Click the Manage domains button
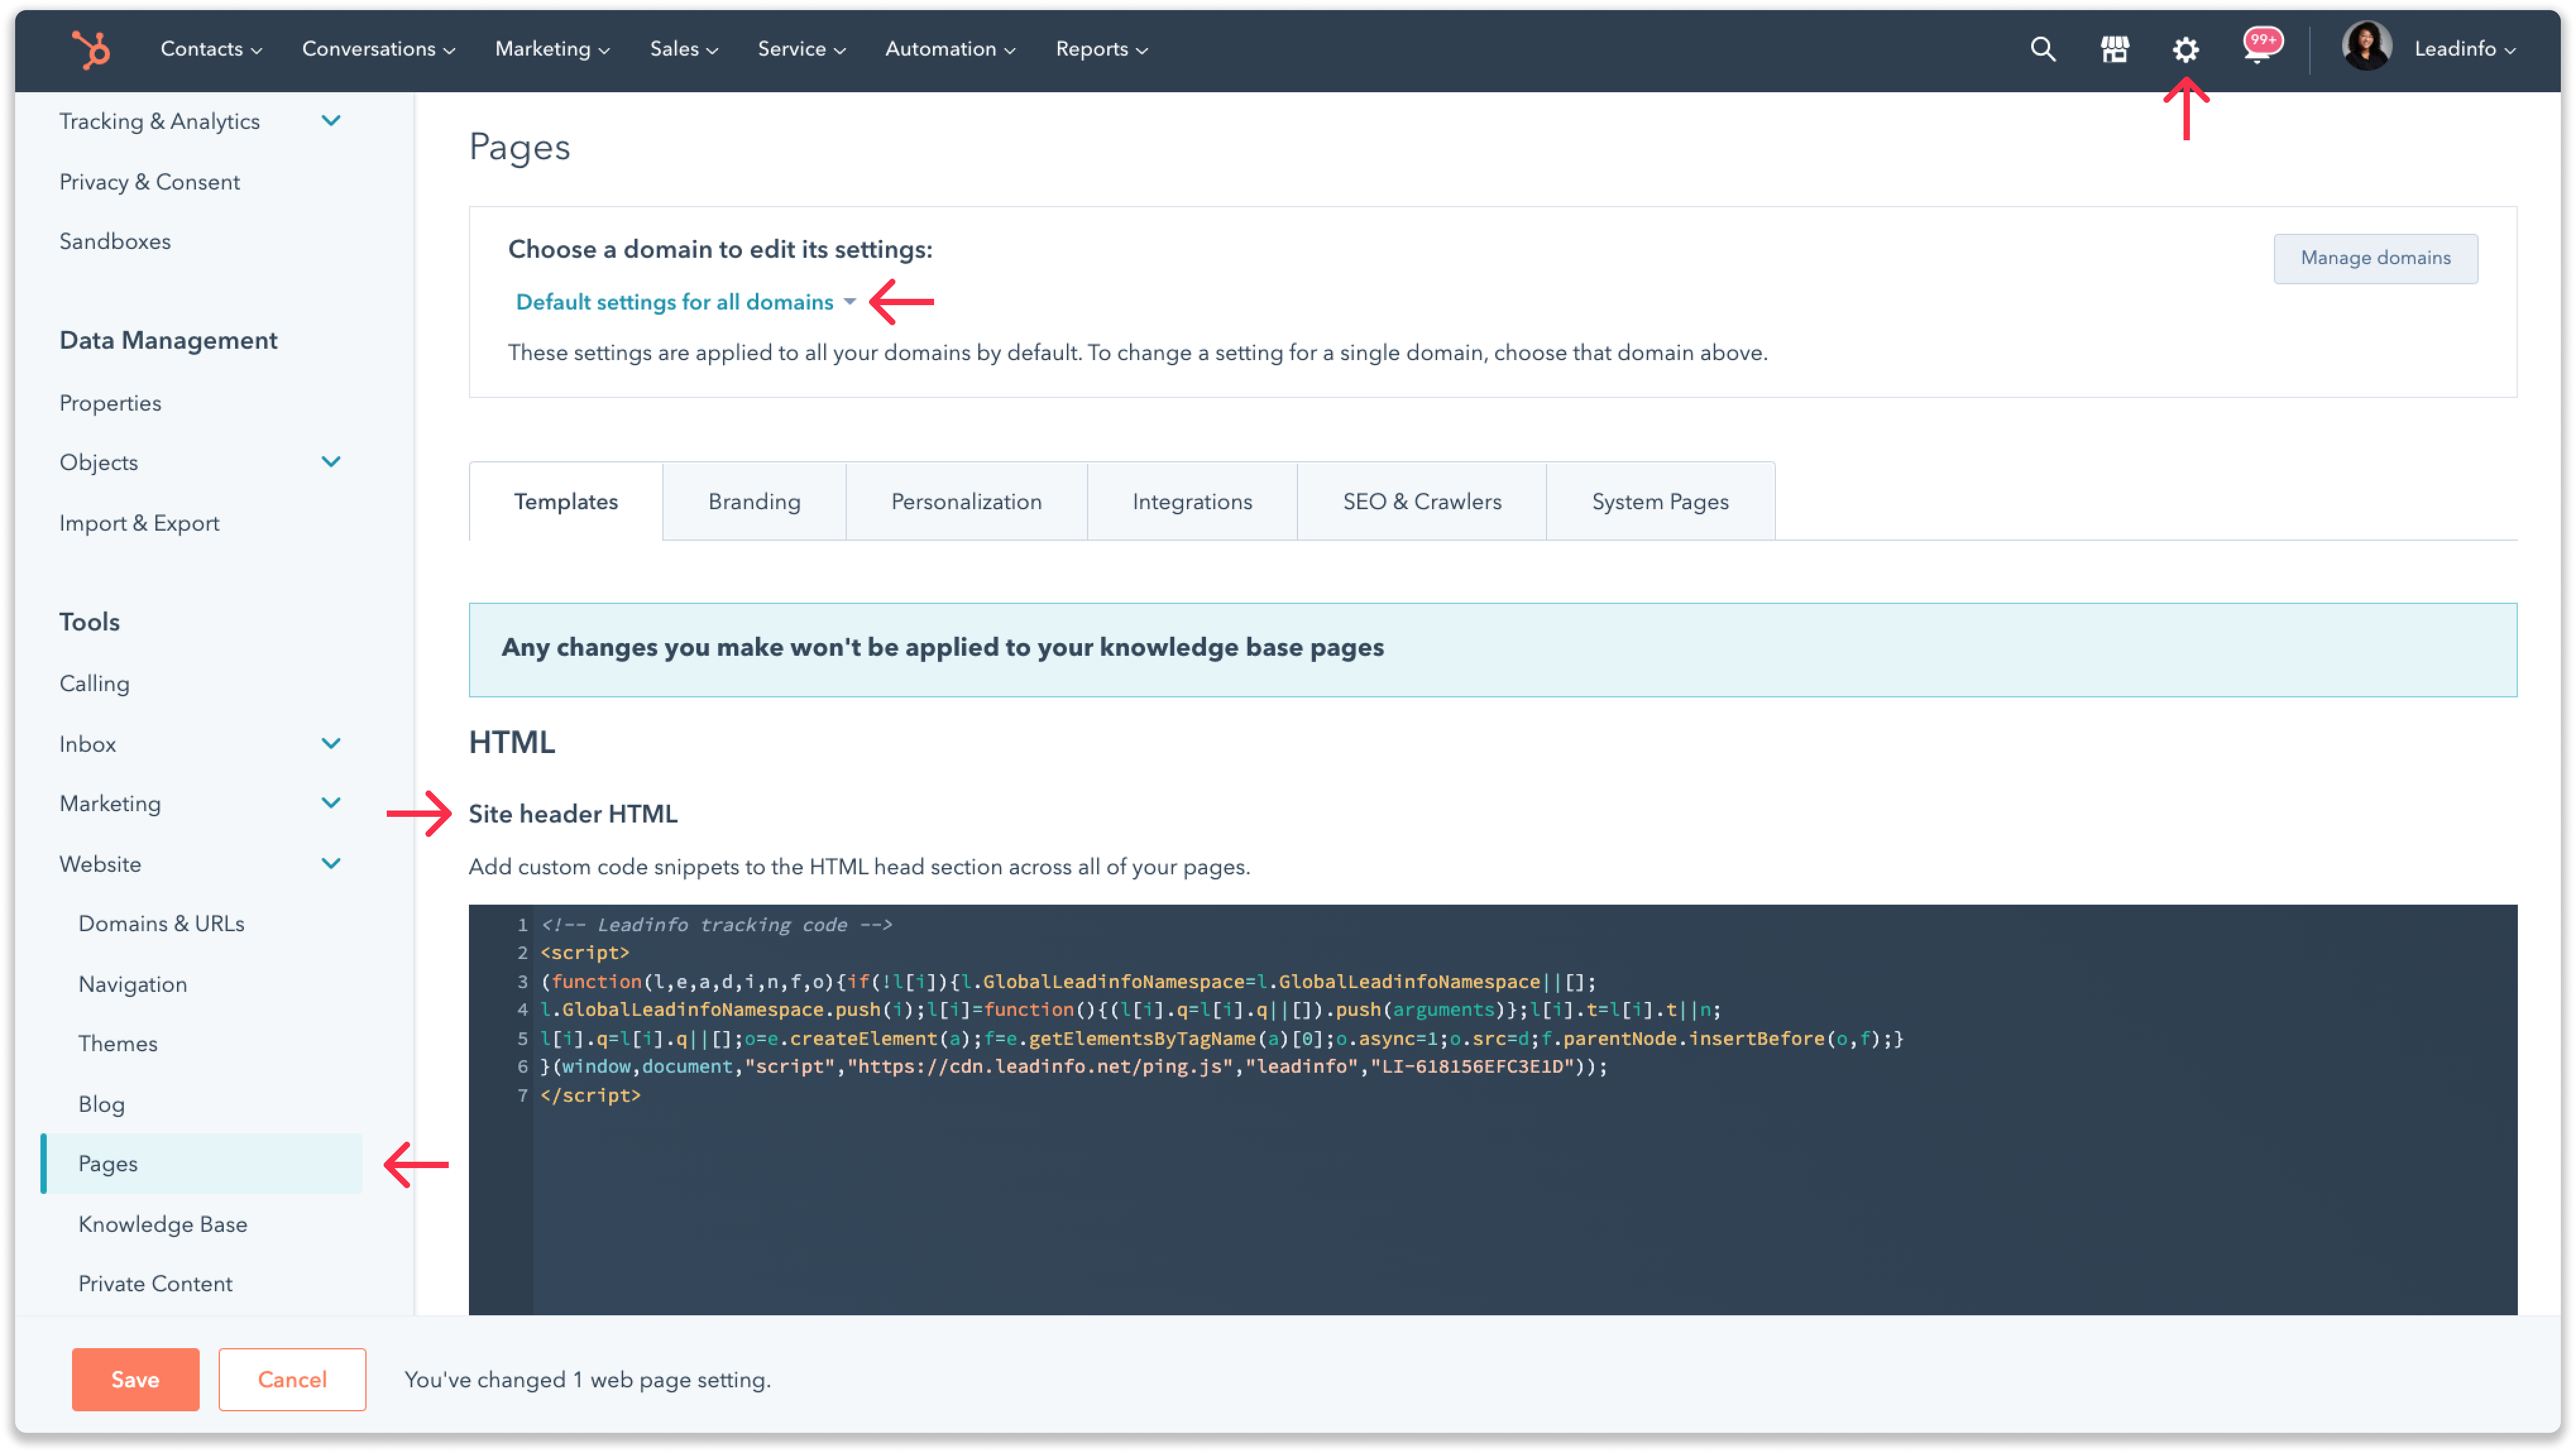The width and height of the screenshot is (2576, 1453). 2375,259
